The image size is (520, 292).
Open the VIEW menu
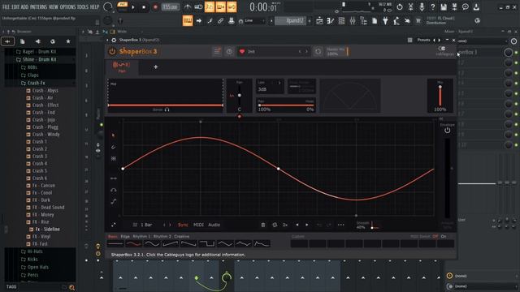click(x=54, y=7)
